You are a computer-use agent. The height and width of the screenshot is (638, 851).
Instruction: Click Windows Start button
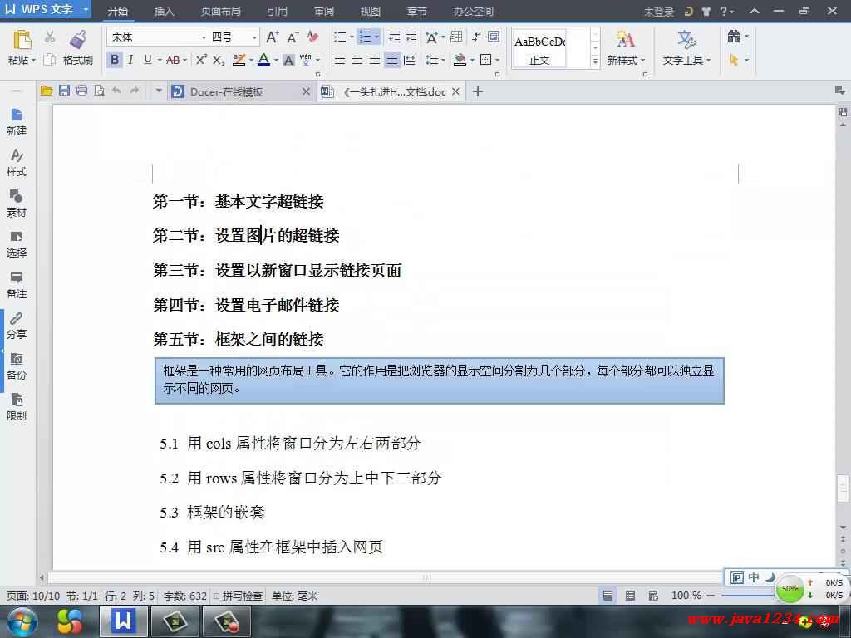(22, 621)
